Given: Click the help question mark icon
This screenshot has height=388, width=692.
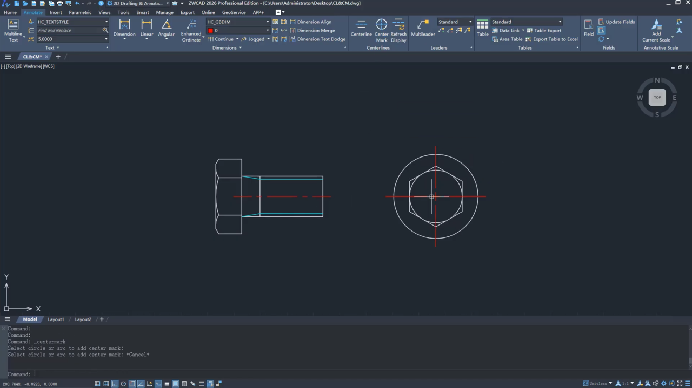Looking at the screenshot, I should (101, 3).
